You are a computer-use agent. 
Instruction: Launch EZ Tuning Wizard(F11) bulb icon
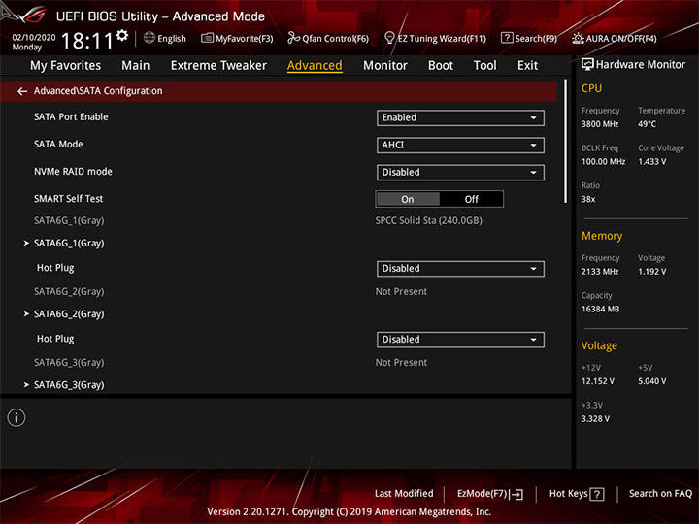click(389, 38)
